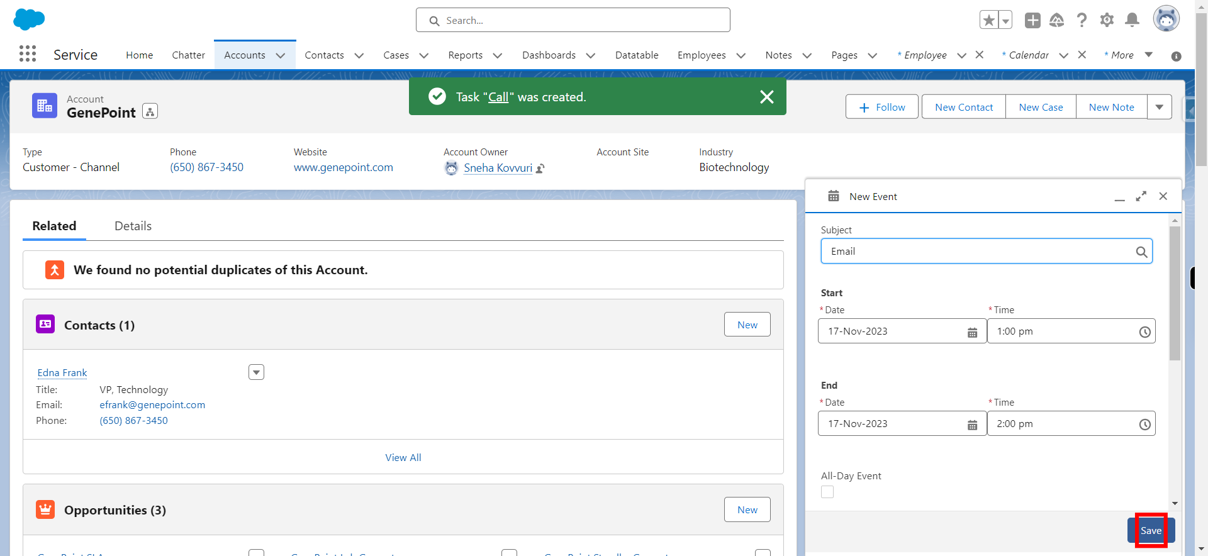Click the New Note button
Screen dimensions: 1208x556
click(1112, 107)
